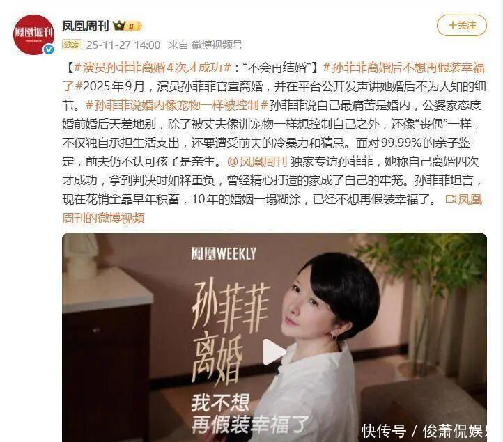Screen dimensions: 503x442
Task: Click the blue verified badge on avatar
Action: 49,49
